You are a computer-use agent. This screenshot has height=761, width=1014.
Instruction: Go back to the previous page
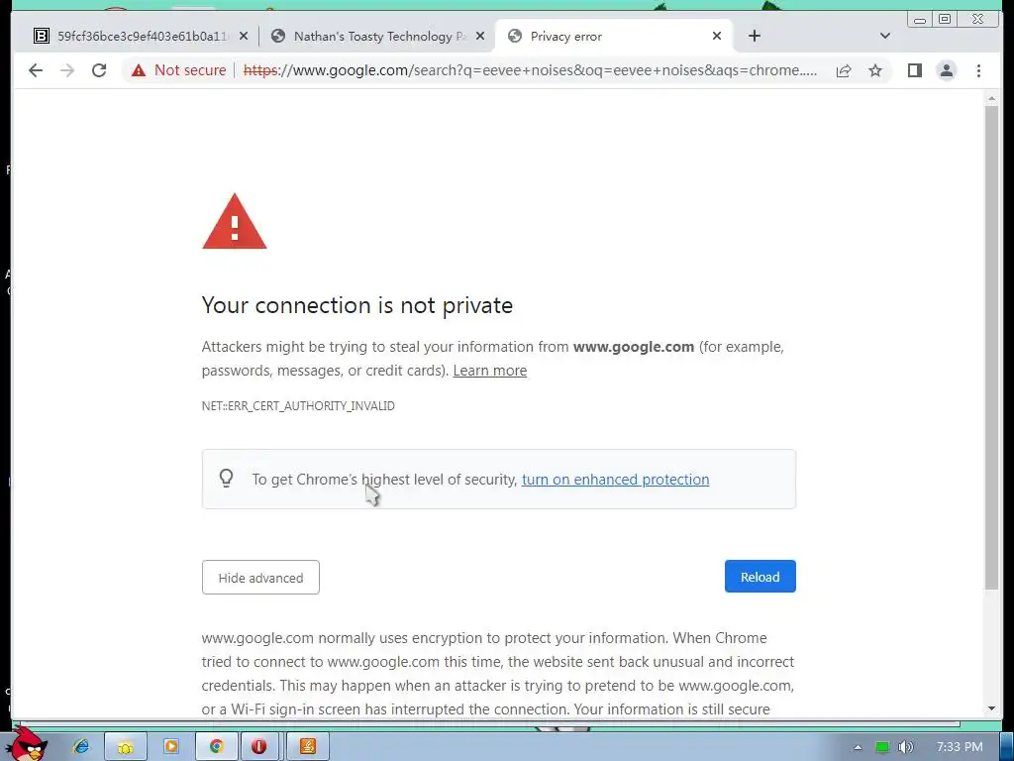[36, 70]
